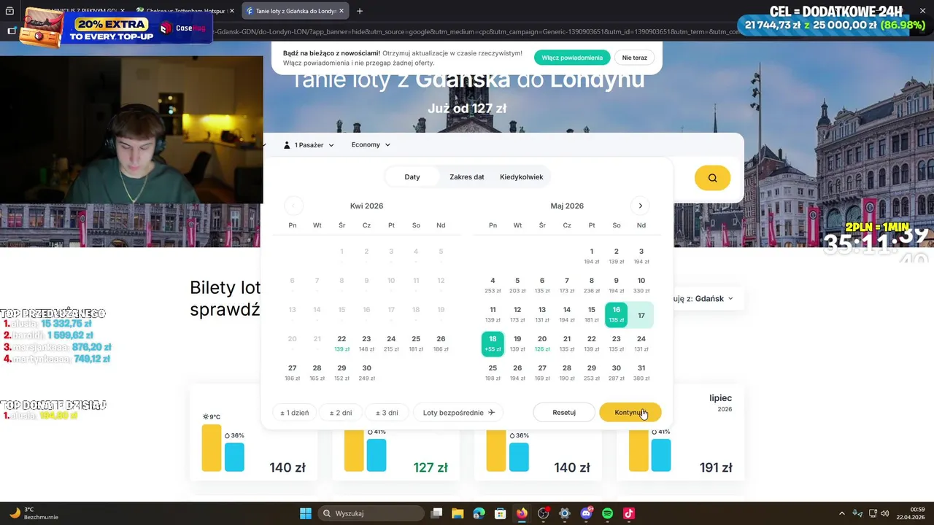The height and width of the screenshot is (525, 934).
Task: Click in browser address bar URL
Action: click(x=474, y=32)
